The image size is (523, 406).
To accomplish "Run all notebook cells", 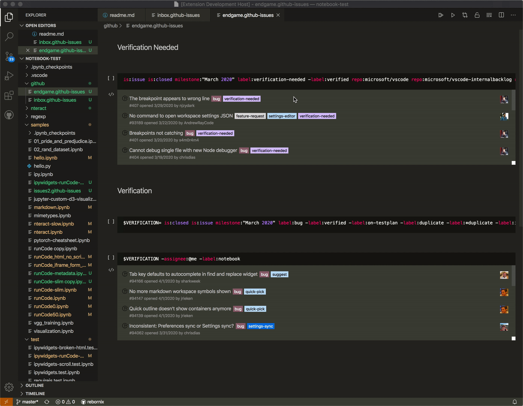I will (441, 15).
